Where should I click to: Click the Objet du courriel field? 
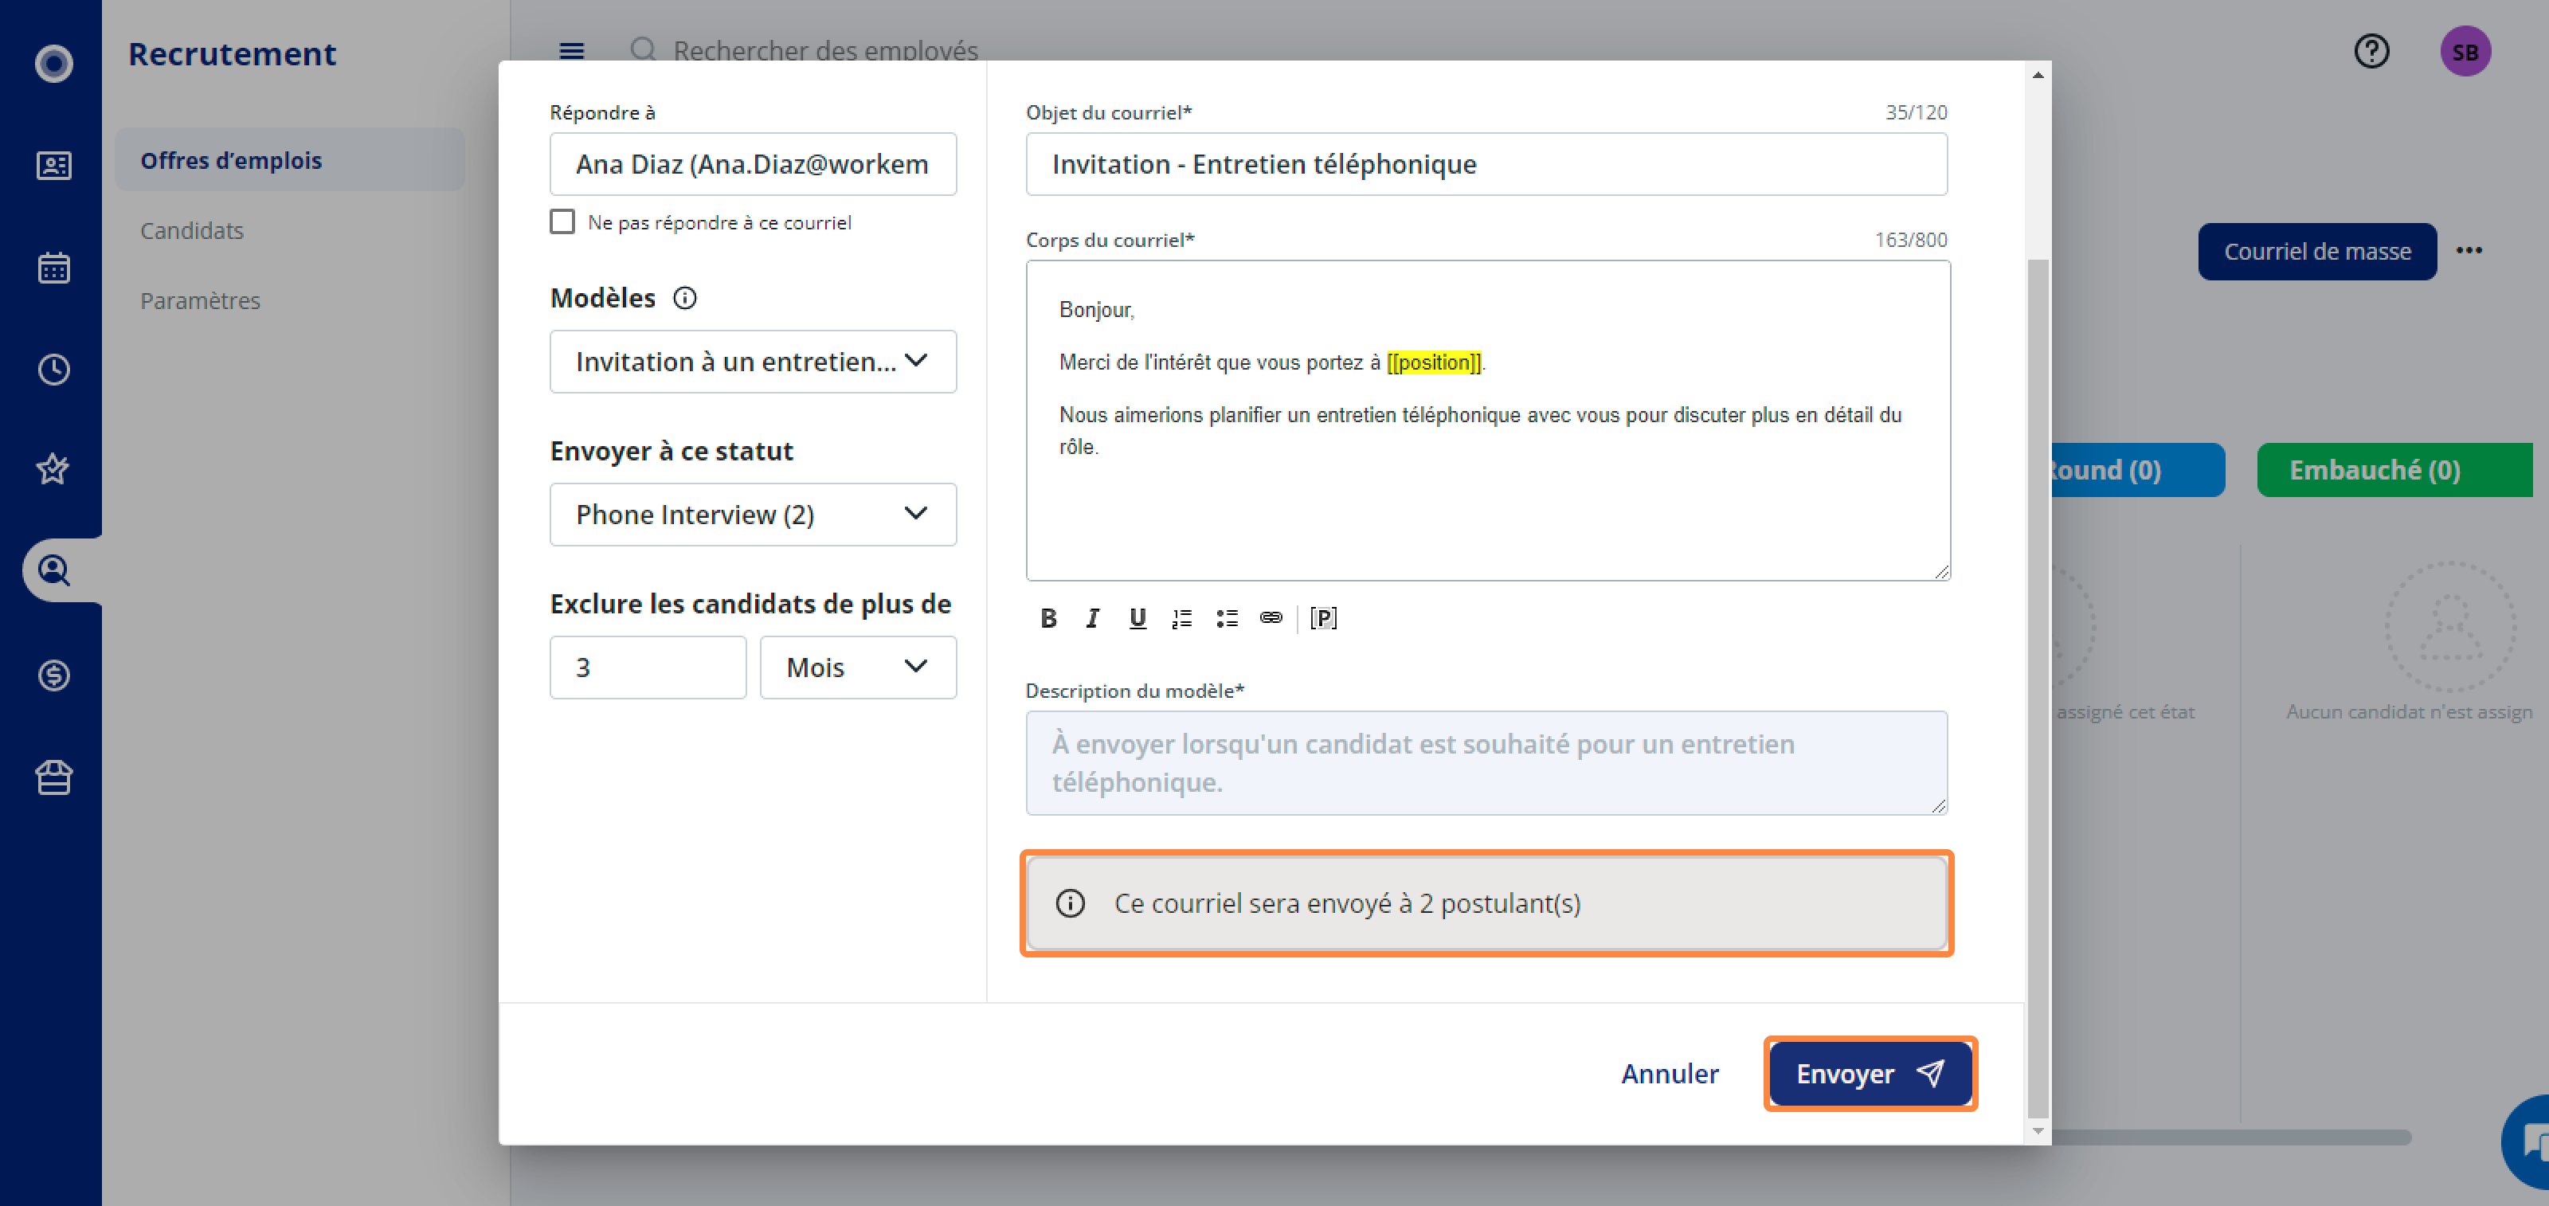pyautogui.click(x=1486, y=164)
